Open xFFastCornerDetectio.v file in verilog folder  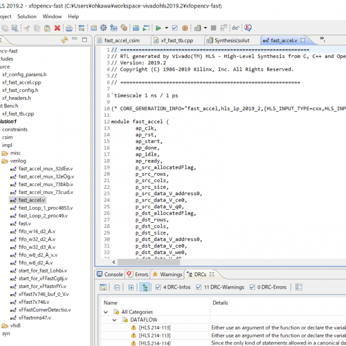pyautogui.click(x=44, y=310)
